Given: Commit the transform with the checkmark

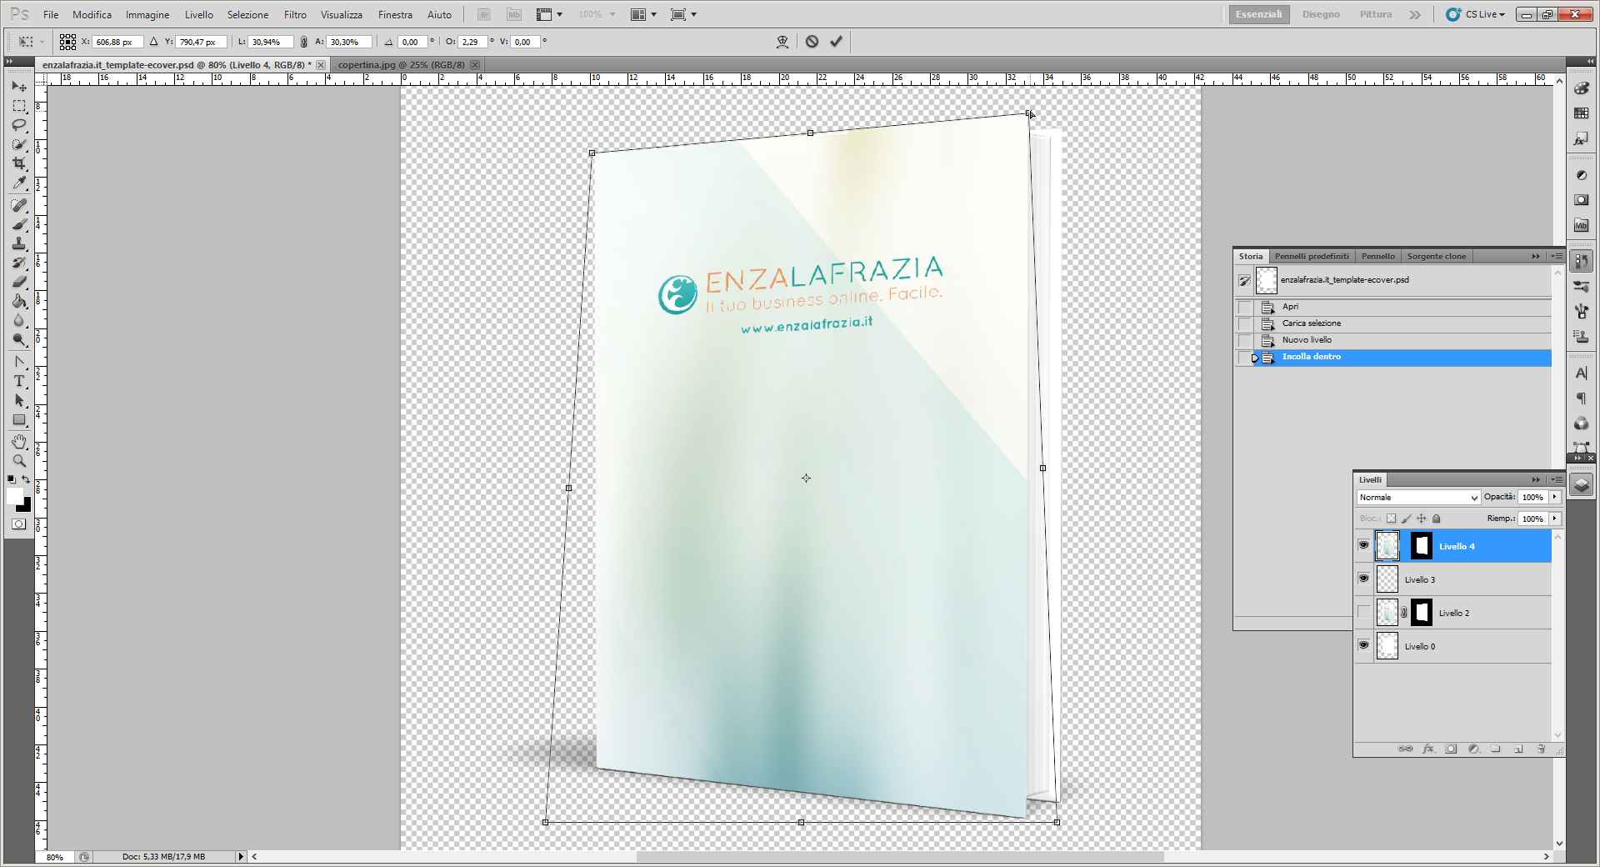Looking at the screenshot, I should click(x=836, y=42).
